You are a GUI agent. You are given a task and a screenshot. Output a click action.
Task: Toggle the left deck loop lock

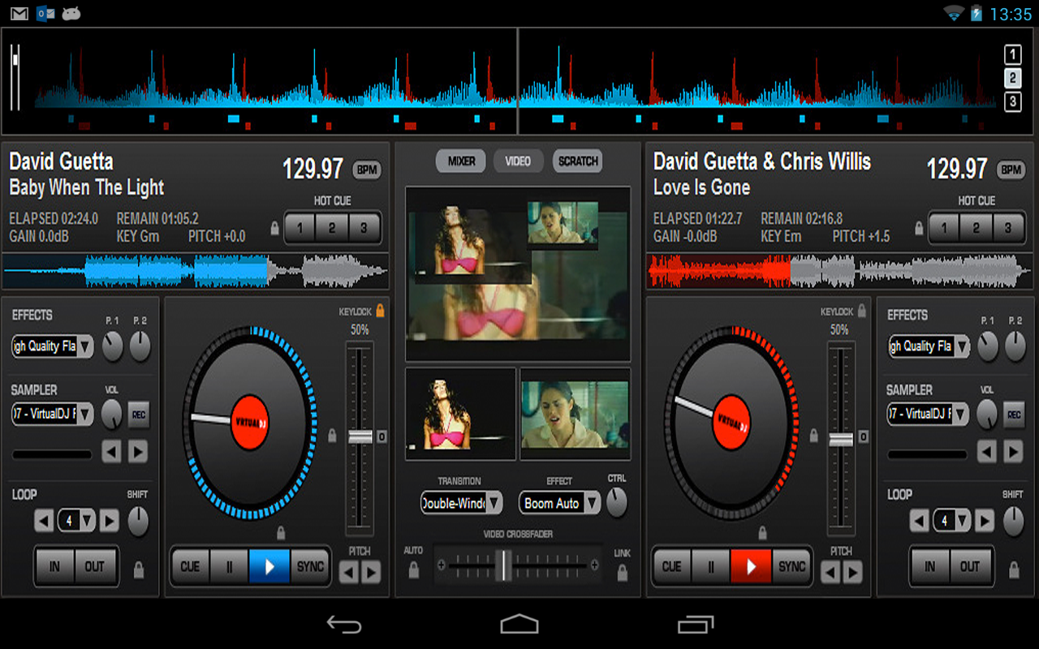(x=139, y=569)
